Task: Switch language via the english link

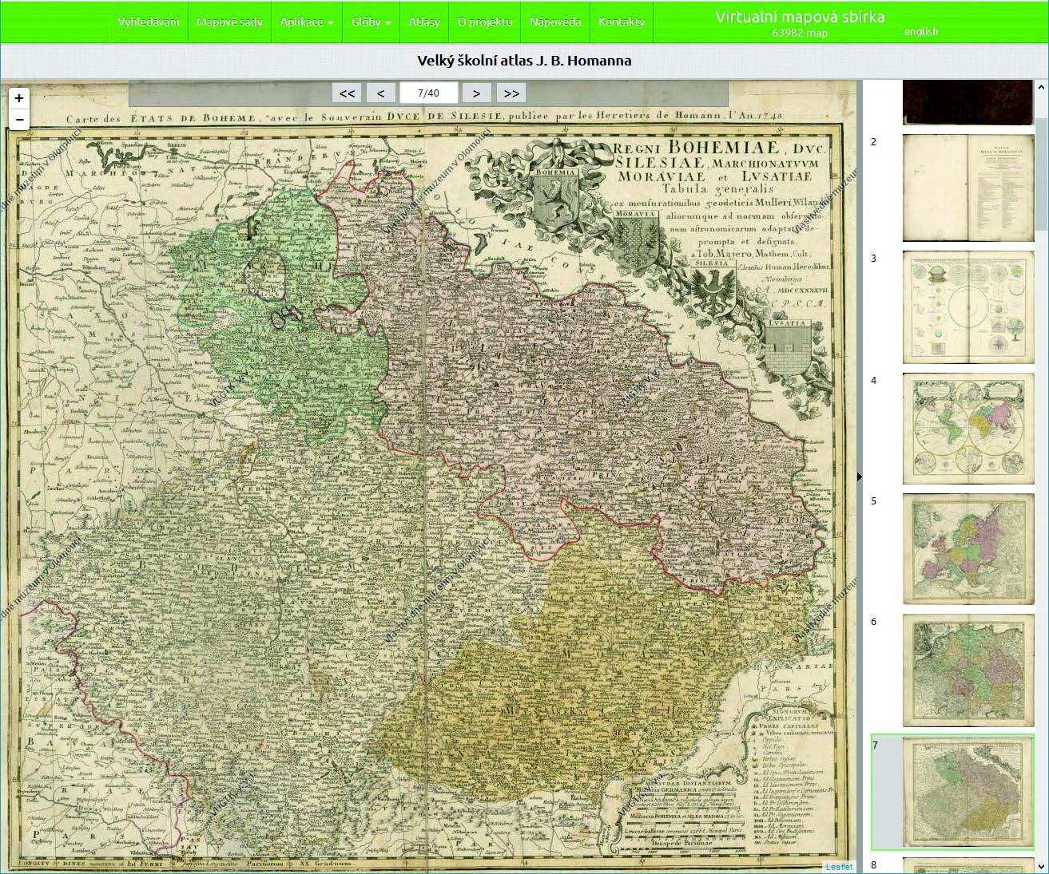Action: point(921,32)
